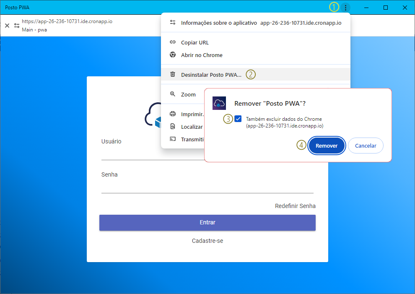Screen dimensions: 415x294
Task: Select Desinstalar Posto PWA menu item
Action: 256,74
